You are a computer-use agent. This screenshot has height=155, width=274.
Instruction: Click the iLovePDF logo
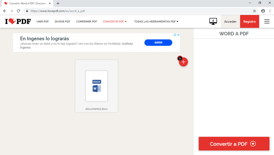point(18,22)
